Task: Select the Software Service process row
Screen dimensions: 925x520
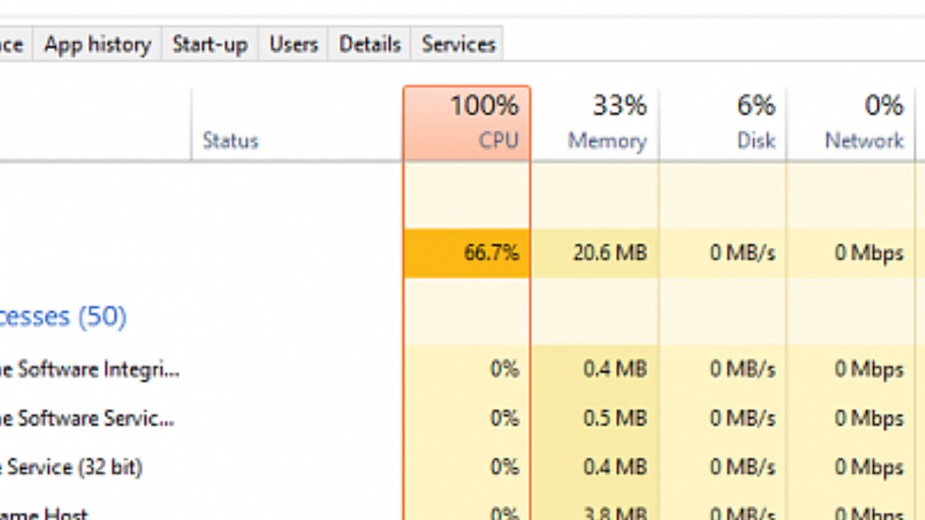Action: click(x=90, y=418)
